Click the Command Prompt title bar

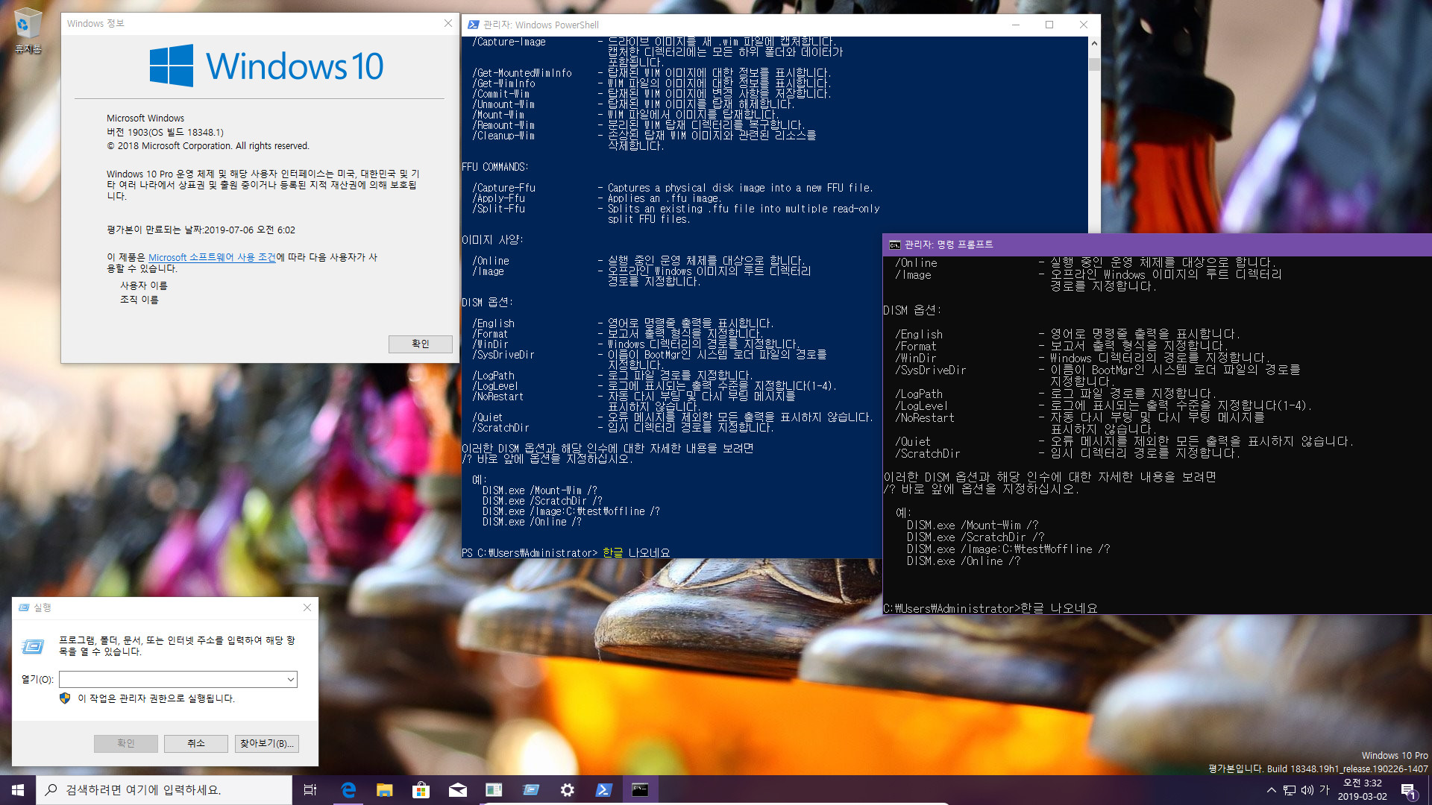pos(1156,244)
